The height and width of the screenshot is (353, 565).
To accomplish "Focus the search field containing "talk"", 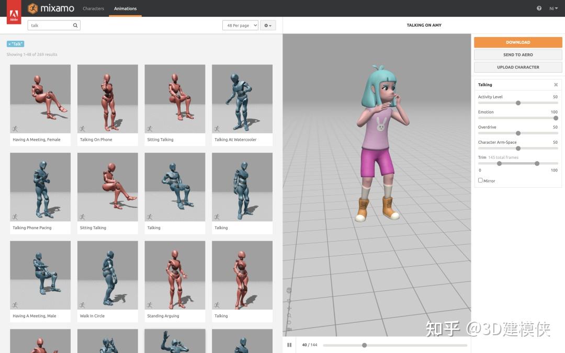I will click(54, 25).
